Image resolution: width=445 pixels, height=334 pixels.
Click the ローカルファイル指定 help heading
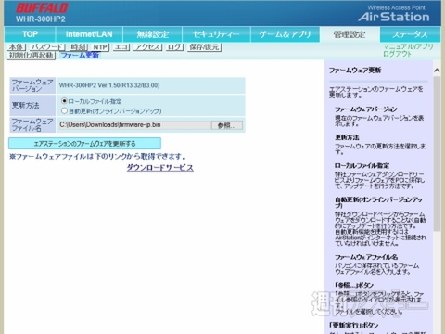coord(362,166)
